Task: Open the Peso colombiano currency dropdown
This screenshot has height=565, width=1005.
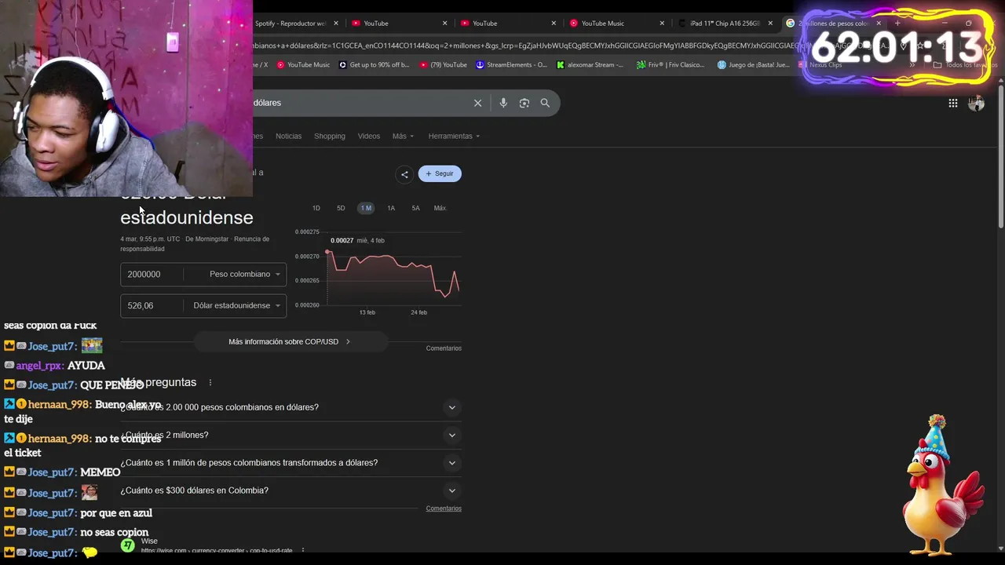Action: coord(244,274)
